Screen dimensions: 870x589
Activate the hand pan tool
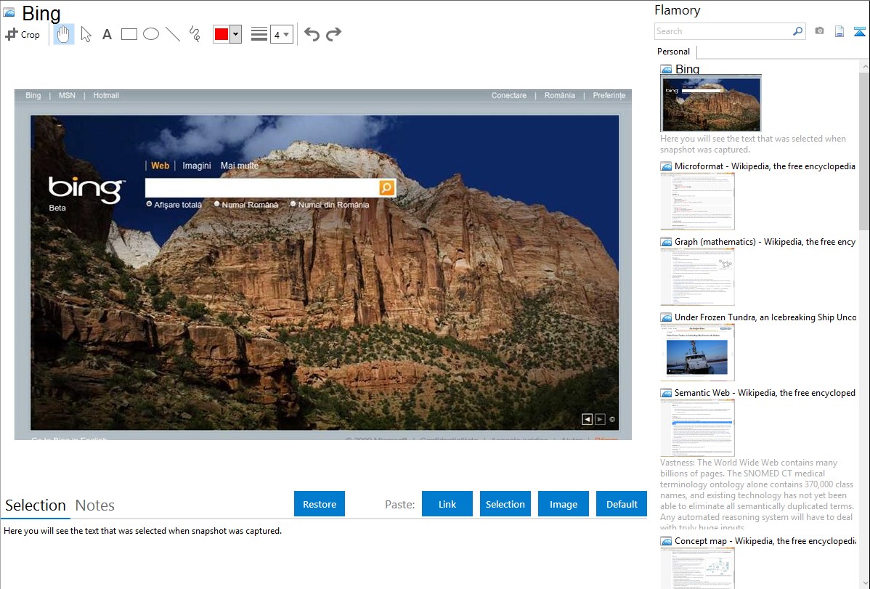(x=64, y=34)
